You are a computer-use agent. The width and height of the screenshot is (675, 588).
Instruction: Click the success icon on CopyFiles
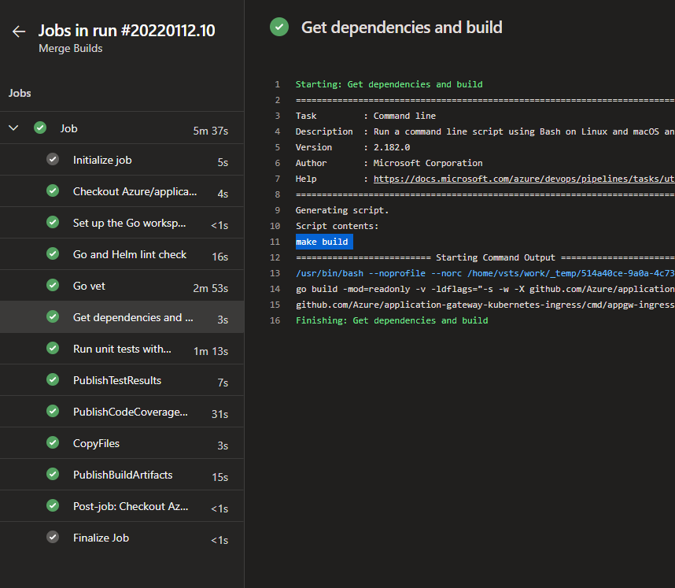pos(53,442)
